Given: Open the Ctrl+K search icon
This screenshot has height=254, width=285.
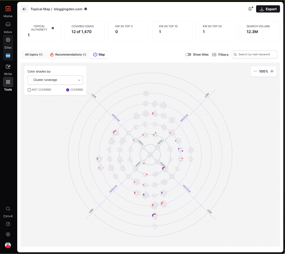Looking at the screenshot, I should click(8, 209).
